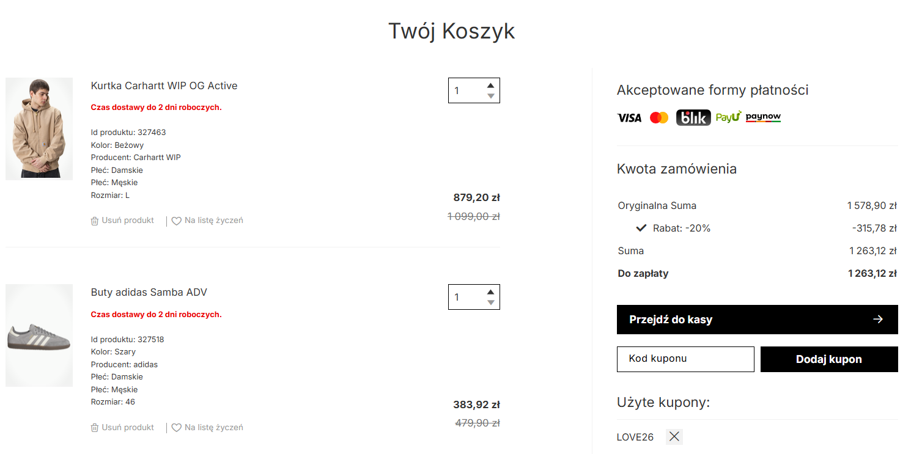Click heart icon for Carhartt jacket wishlist
This screenshot has width=911, height=454.
pos(176,221)
